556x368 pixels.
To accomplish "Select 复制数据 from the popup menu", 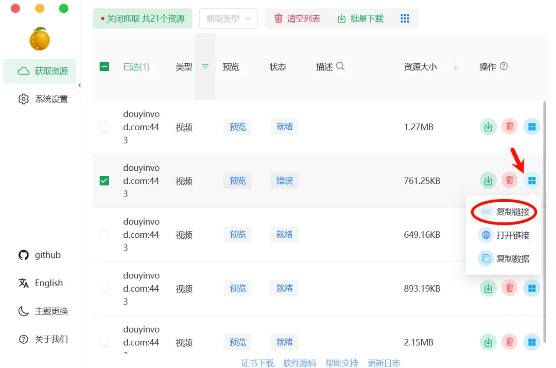I will click(x=505, y=259).
